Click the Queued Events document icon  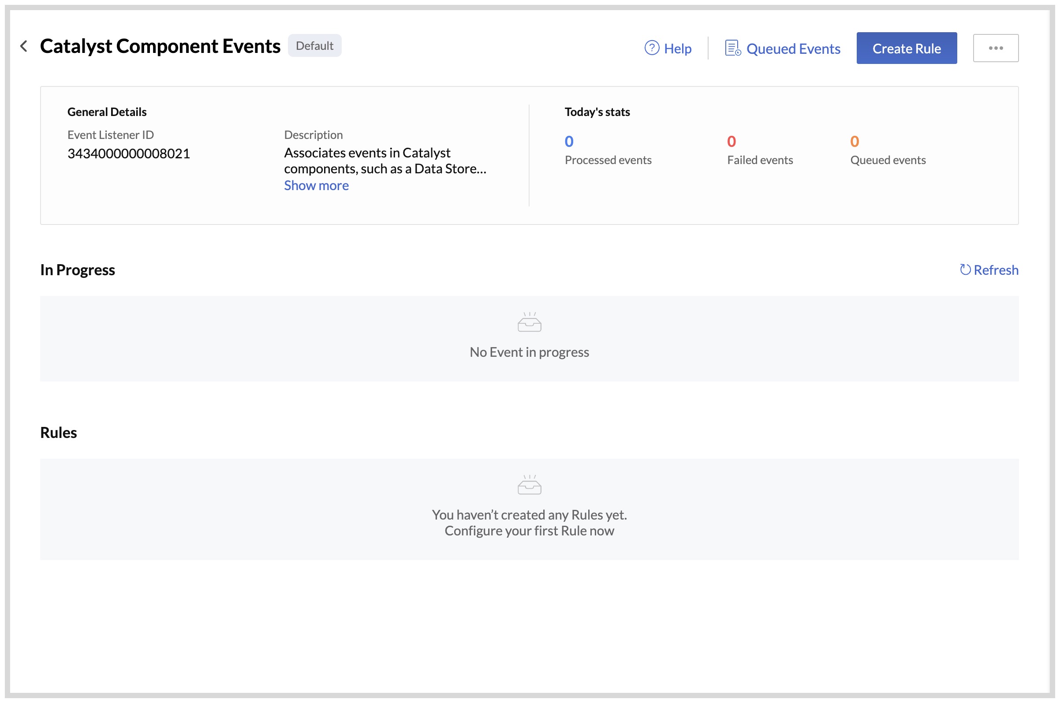point(732,48)
